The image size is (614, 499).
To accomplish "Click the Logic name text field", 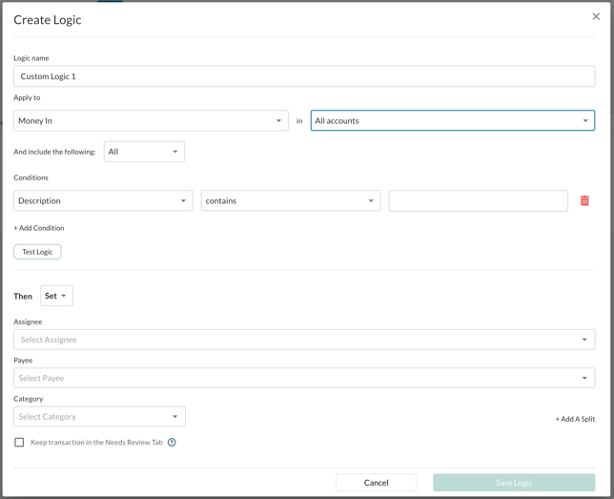I will pos(303,76).
